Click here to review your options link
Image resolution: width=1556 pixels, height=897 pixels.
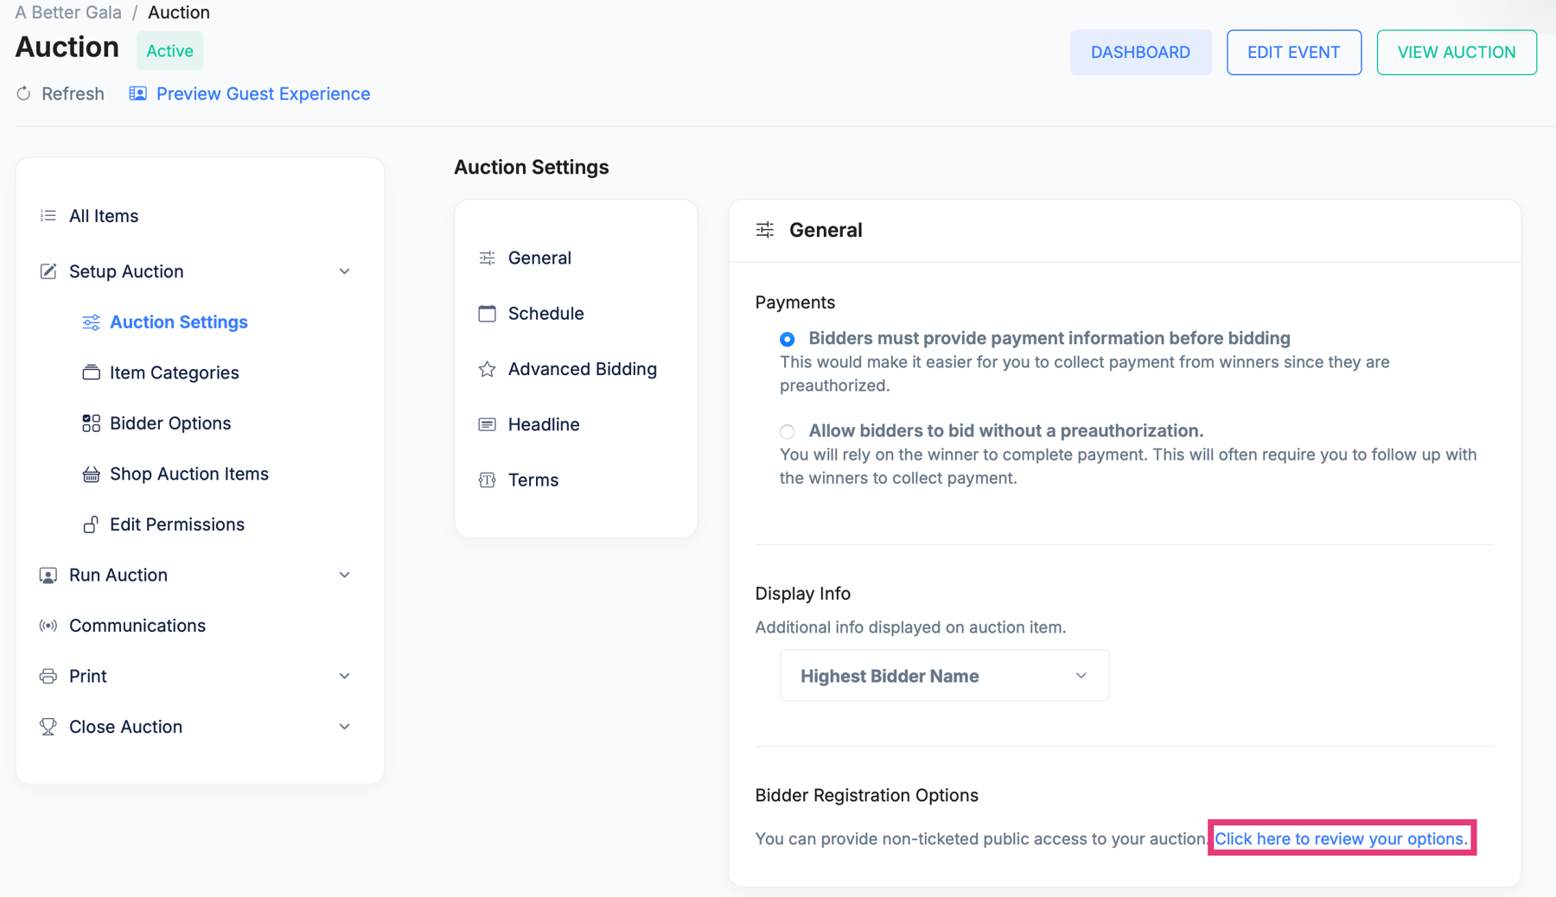click(1342, 838)
